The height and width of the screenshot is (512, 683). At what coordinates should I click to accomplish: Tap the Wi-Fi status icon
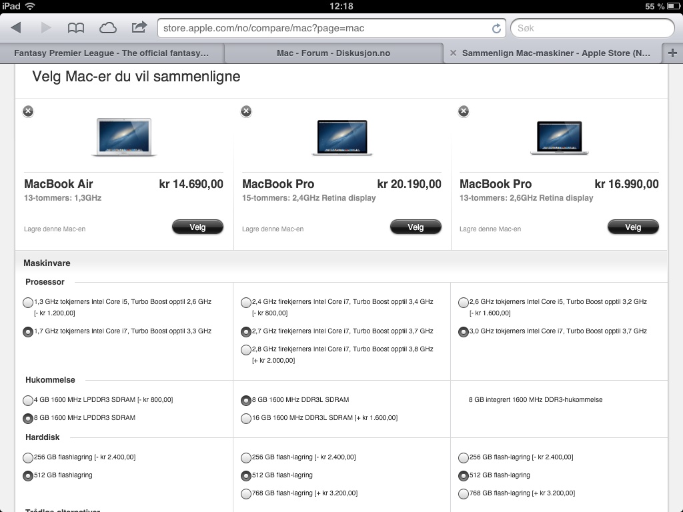30,6
